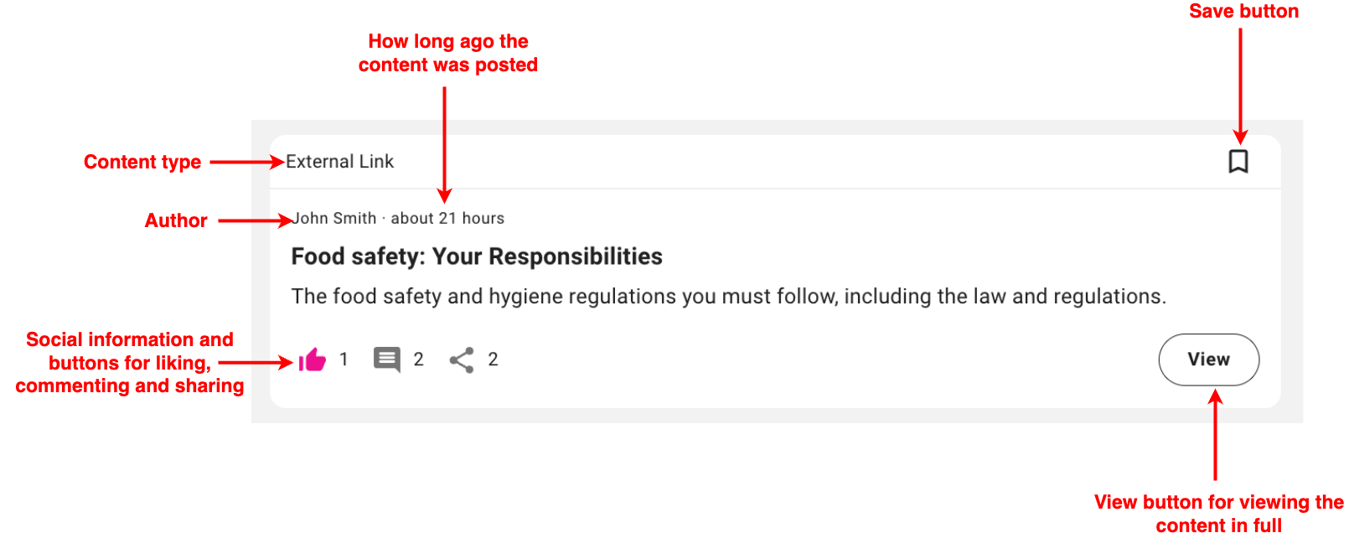
Task: Click the like count number 1
Action: [x=344, y=360]
